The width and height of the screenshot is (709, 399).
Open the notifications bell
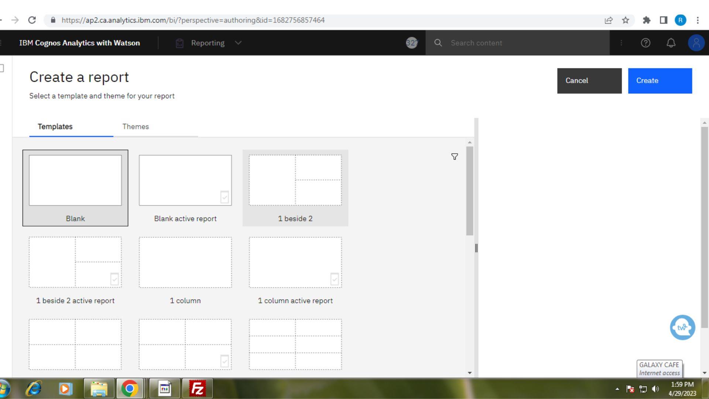671,43
